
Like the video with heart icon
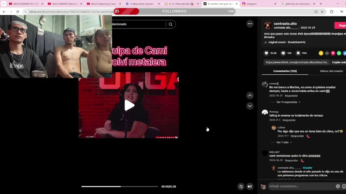(x=266, y=53)
